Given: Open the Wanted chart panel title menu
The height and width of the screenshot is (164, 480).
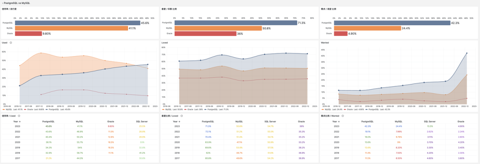Looking at the screenshot, I should [325, 43].
